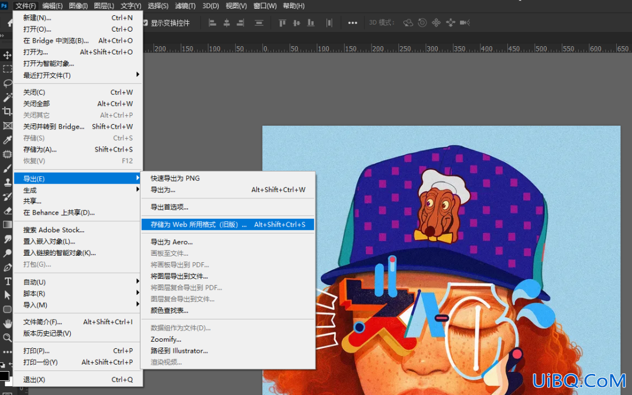
Task: Click the align left edges icon
Action: (212, 23)
